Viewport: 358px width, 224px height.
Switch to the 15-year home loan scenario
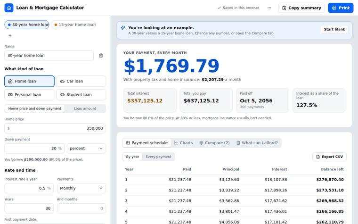tap(73, 25)
